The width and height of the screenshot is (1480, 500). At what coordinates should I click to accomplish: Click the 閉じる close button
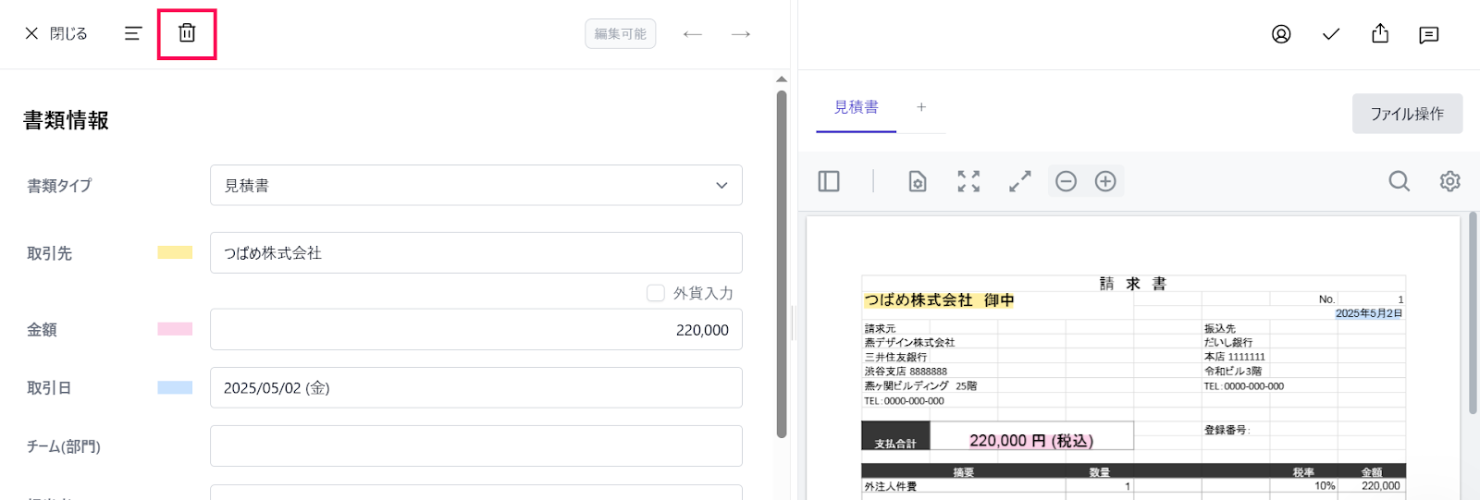(56, 33)
